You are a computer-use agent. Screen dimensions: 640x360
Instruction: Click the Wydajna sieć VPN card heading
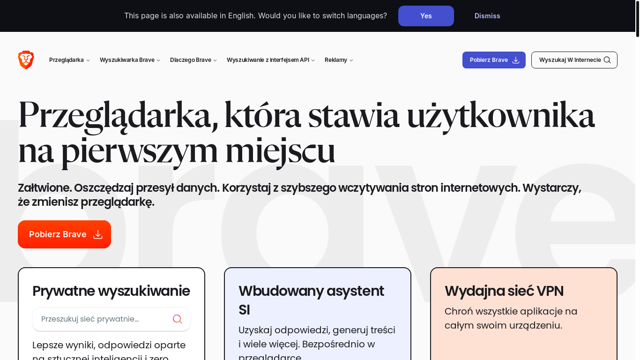[504, 291]
